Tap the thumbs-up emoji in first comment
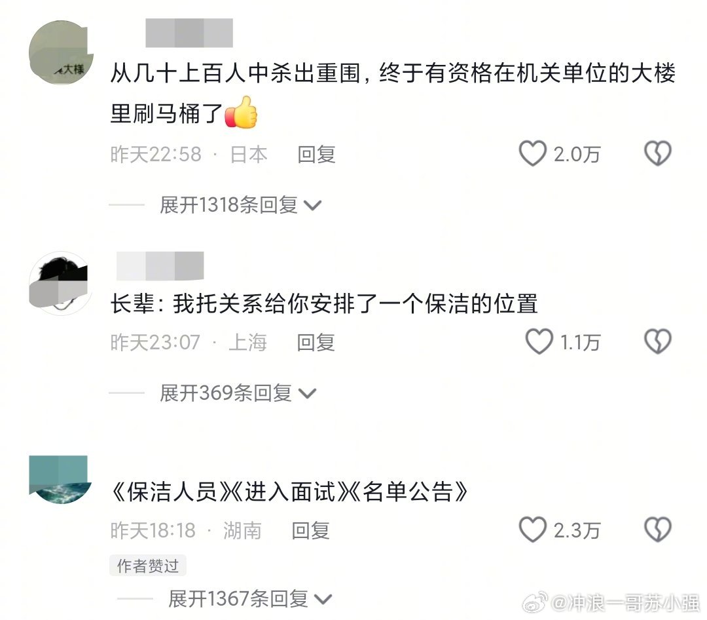The height and width of the screenshot is (620, 707). [x=241, y=112]
